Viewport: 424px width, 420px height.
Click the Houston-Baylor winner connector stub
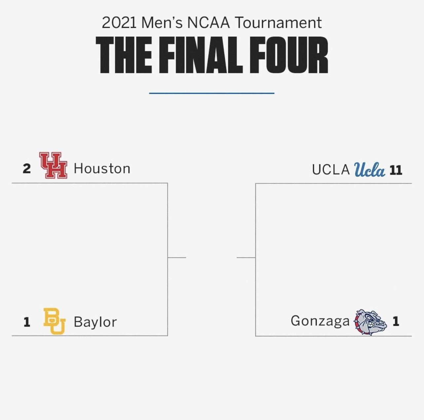[x=177, y=257]
